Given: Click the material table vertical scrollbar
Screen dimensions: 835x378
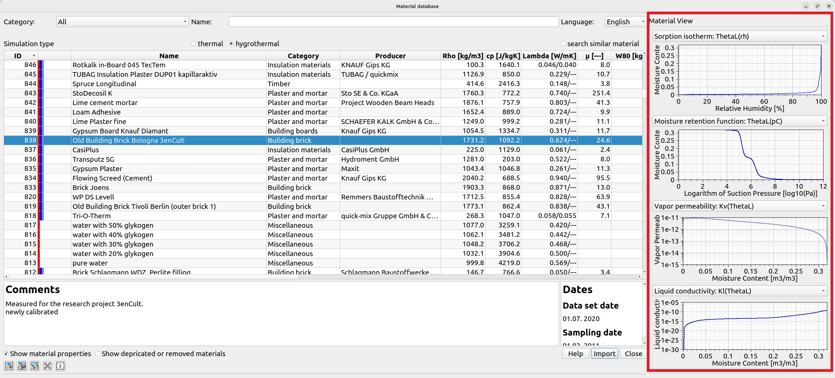Looking at the screenshot, I should [x=644, y=163].
